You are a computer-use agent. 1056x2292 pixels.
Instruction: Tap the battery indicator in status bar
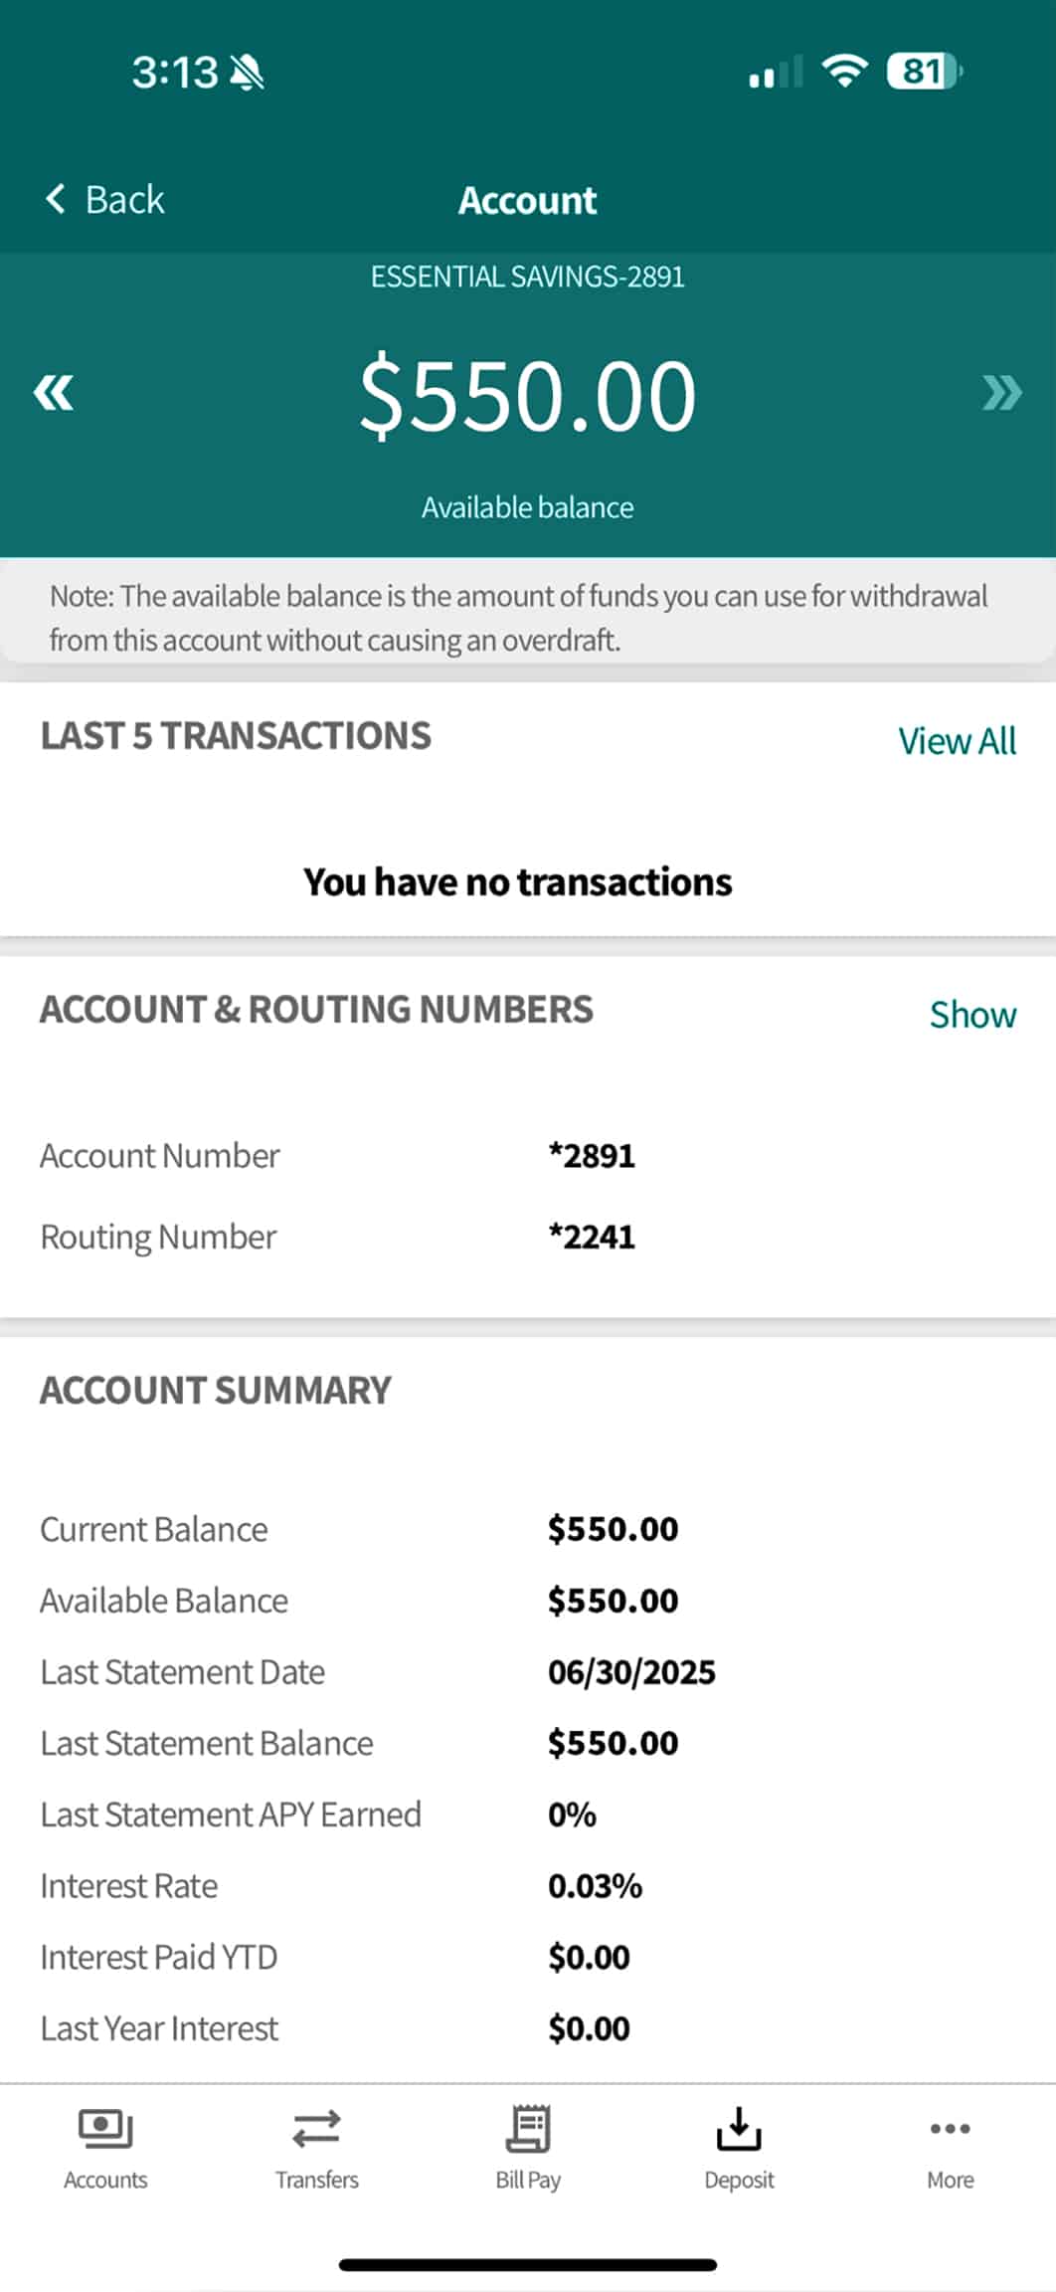tap(925, 72)
